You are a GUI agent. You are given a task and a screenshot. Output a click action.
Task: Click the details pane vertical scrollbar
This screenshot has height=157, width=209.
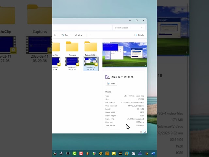click(146, 81)
